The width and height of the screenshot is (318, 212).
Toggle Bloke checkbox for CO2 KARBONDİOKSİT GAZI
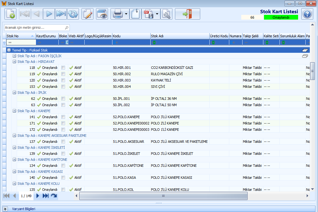point(63,68)
